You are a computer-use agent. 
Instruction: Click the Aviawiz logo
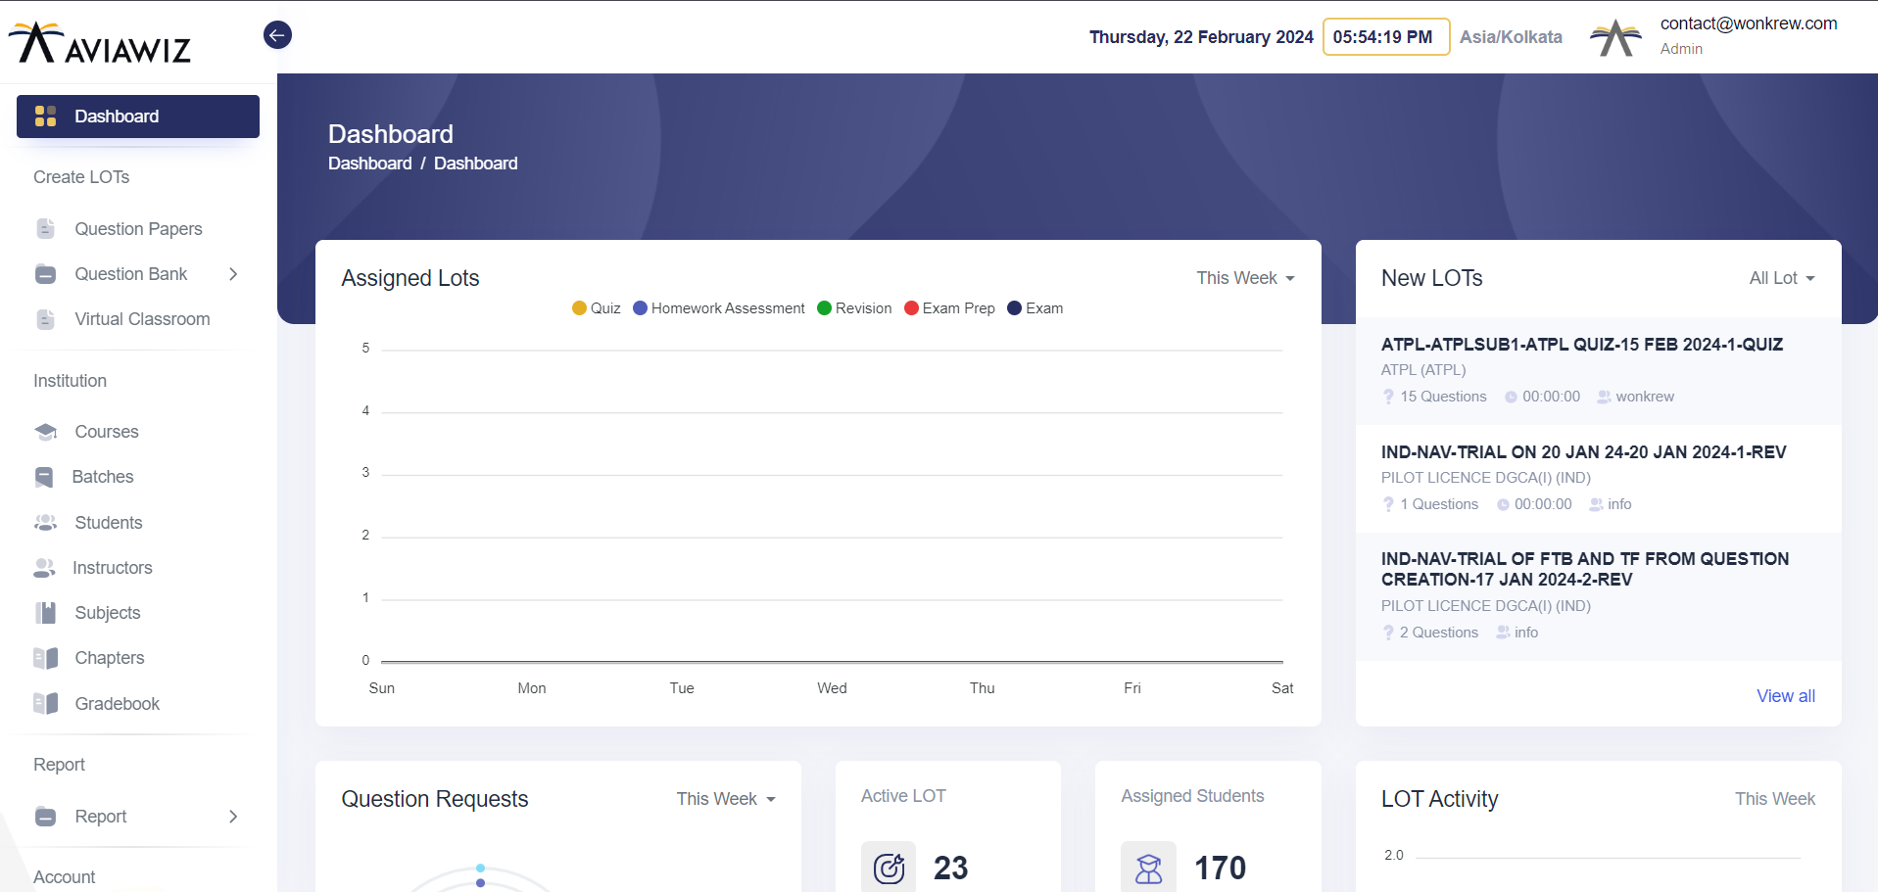click(x=99, y=42)
